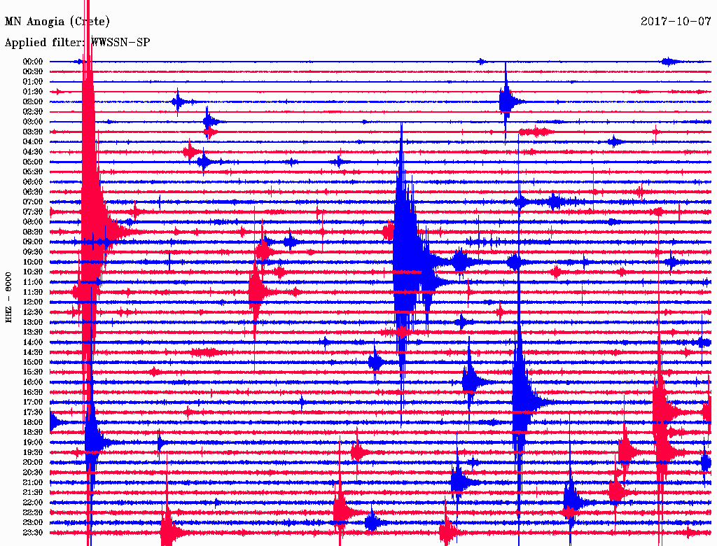717x546 pixels.
Task: Click the vertical HHZ - 6000 axis label
Action: pos(8,297)
